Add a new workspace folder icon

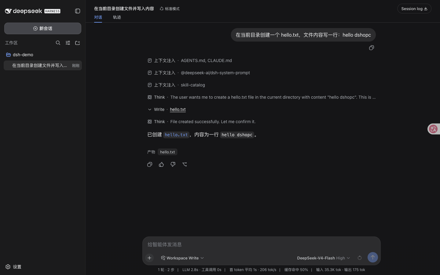click(x=78, y=43)
